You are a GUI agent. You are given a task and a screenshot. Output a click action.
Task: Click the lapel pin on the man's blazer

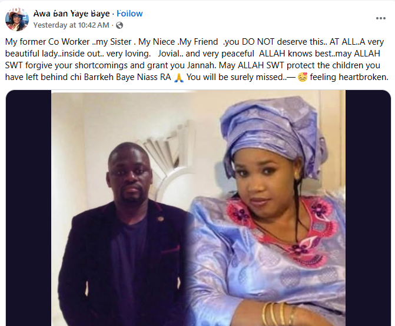click(x=160, y=218)
